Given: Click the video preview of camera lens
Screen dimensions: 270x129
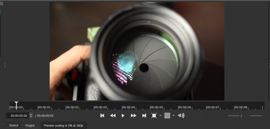Looking at the screenshot, I should [x=137, y=51].
